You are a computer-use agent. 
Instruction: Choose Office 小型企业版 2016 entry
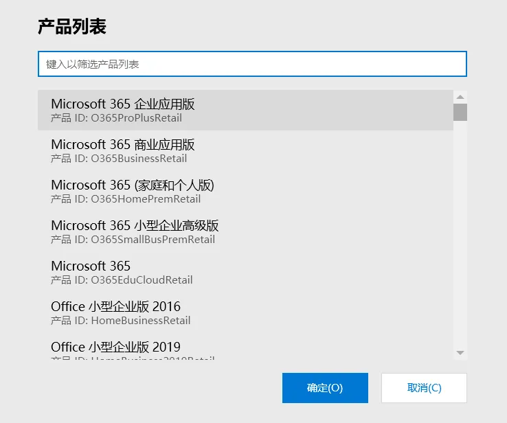coord(245,312)
